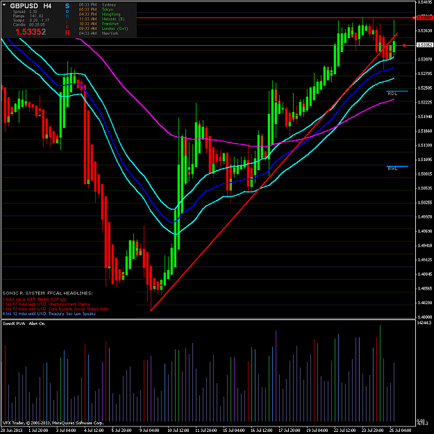Click the 1.52225 price axis label
The image size is (434, 434).
click(425, 102)
